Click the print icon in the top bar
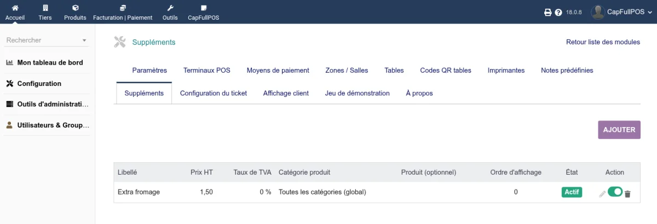657x224 pixels. click(547, 12)
